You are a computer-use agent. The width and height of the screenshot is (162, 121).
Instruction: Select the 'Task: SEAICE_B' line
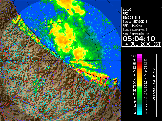[135, 22]
